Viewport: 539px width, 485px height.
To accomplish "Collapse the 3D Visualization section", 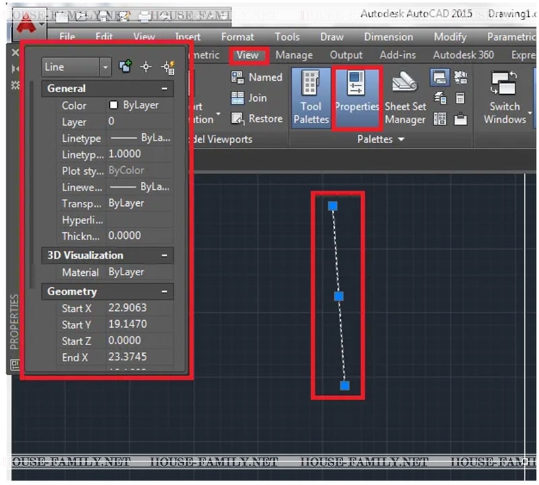I will pyautogui.click(x=164, y=256).
